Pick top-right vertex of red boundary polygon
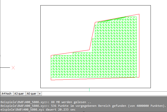Image resolution: width=167 pixels, height=112 pixels. pos(139,14)
